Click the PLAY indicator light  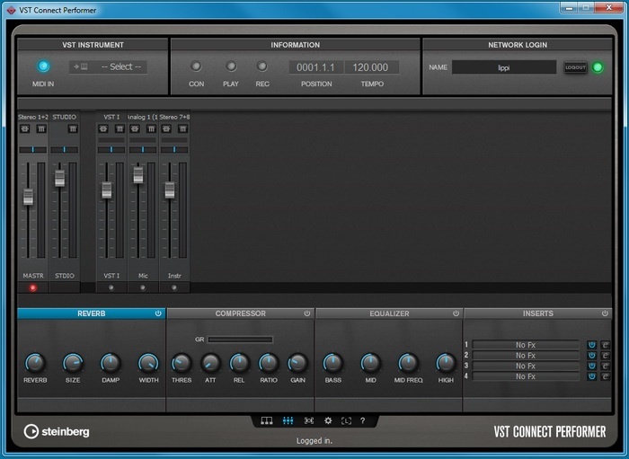pos(231,66)
